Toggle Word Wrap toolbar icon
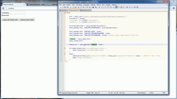 [111, 7]
